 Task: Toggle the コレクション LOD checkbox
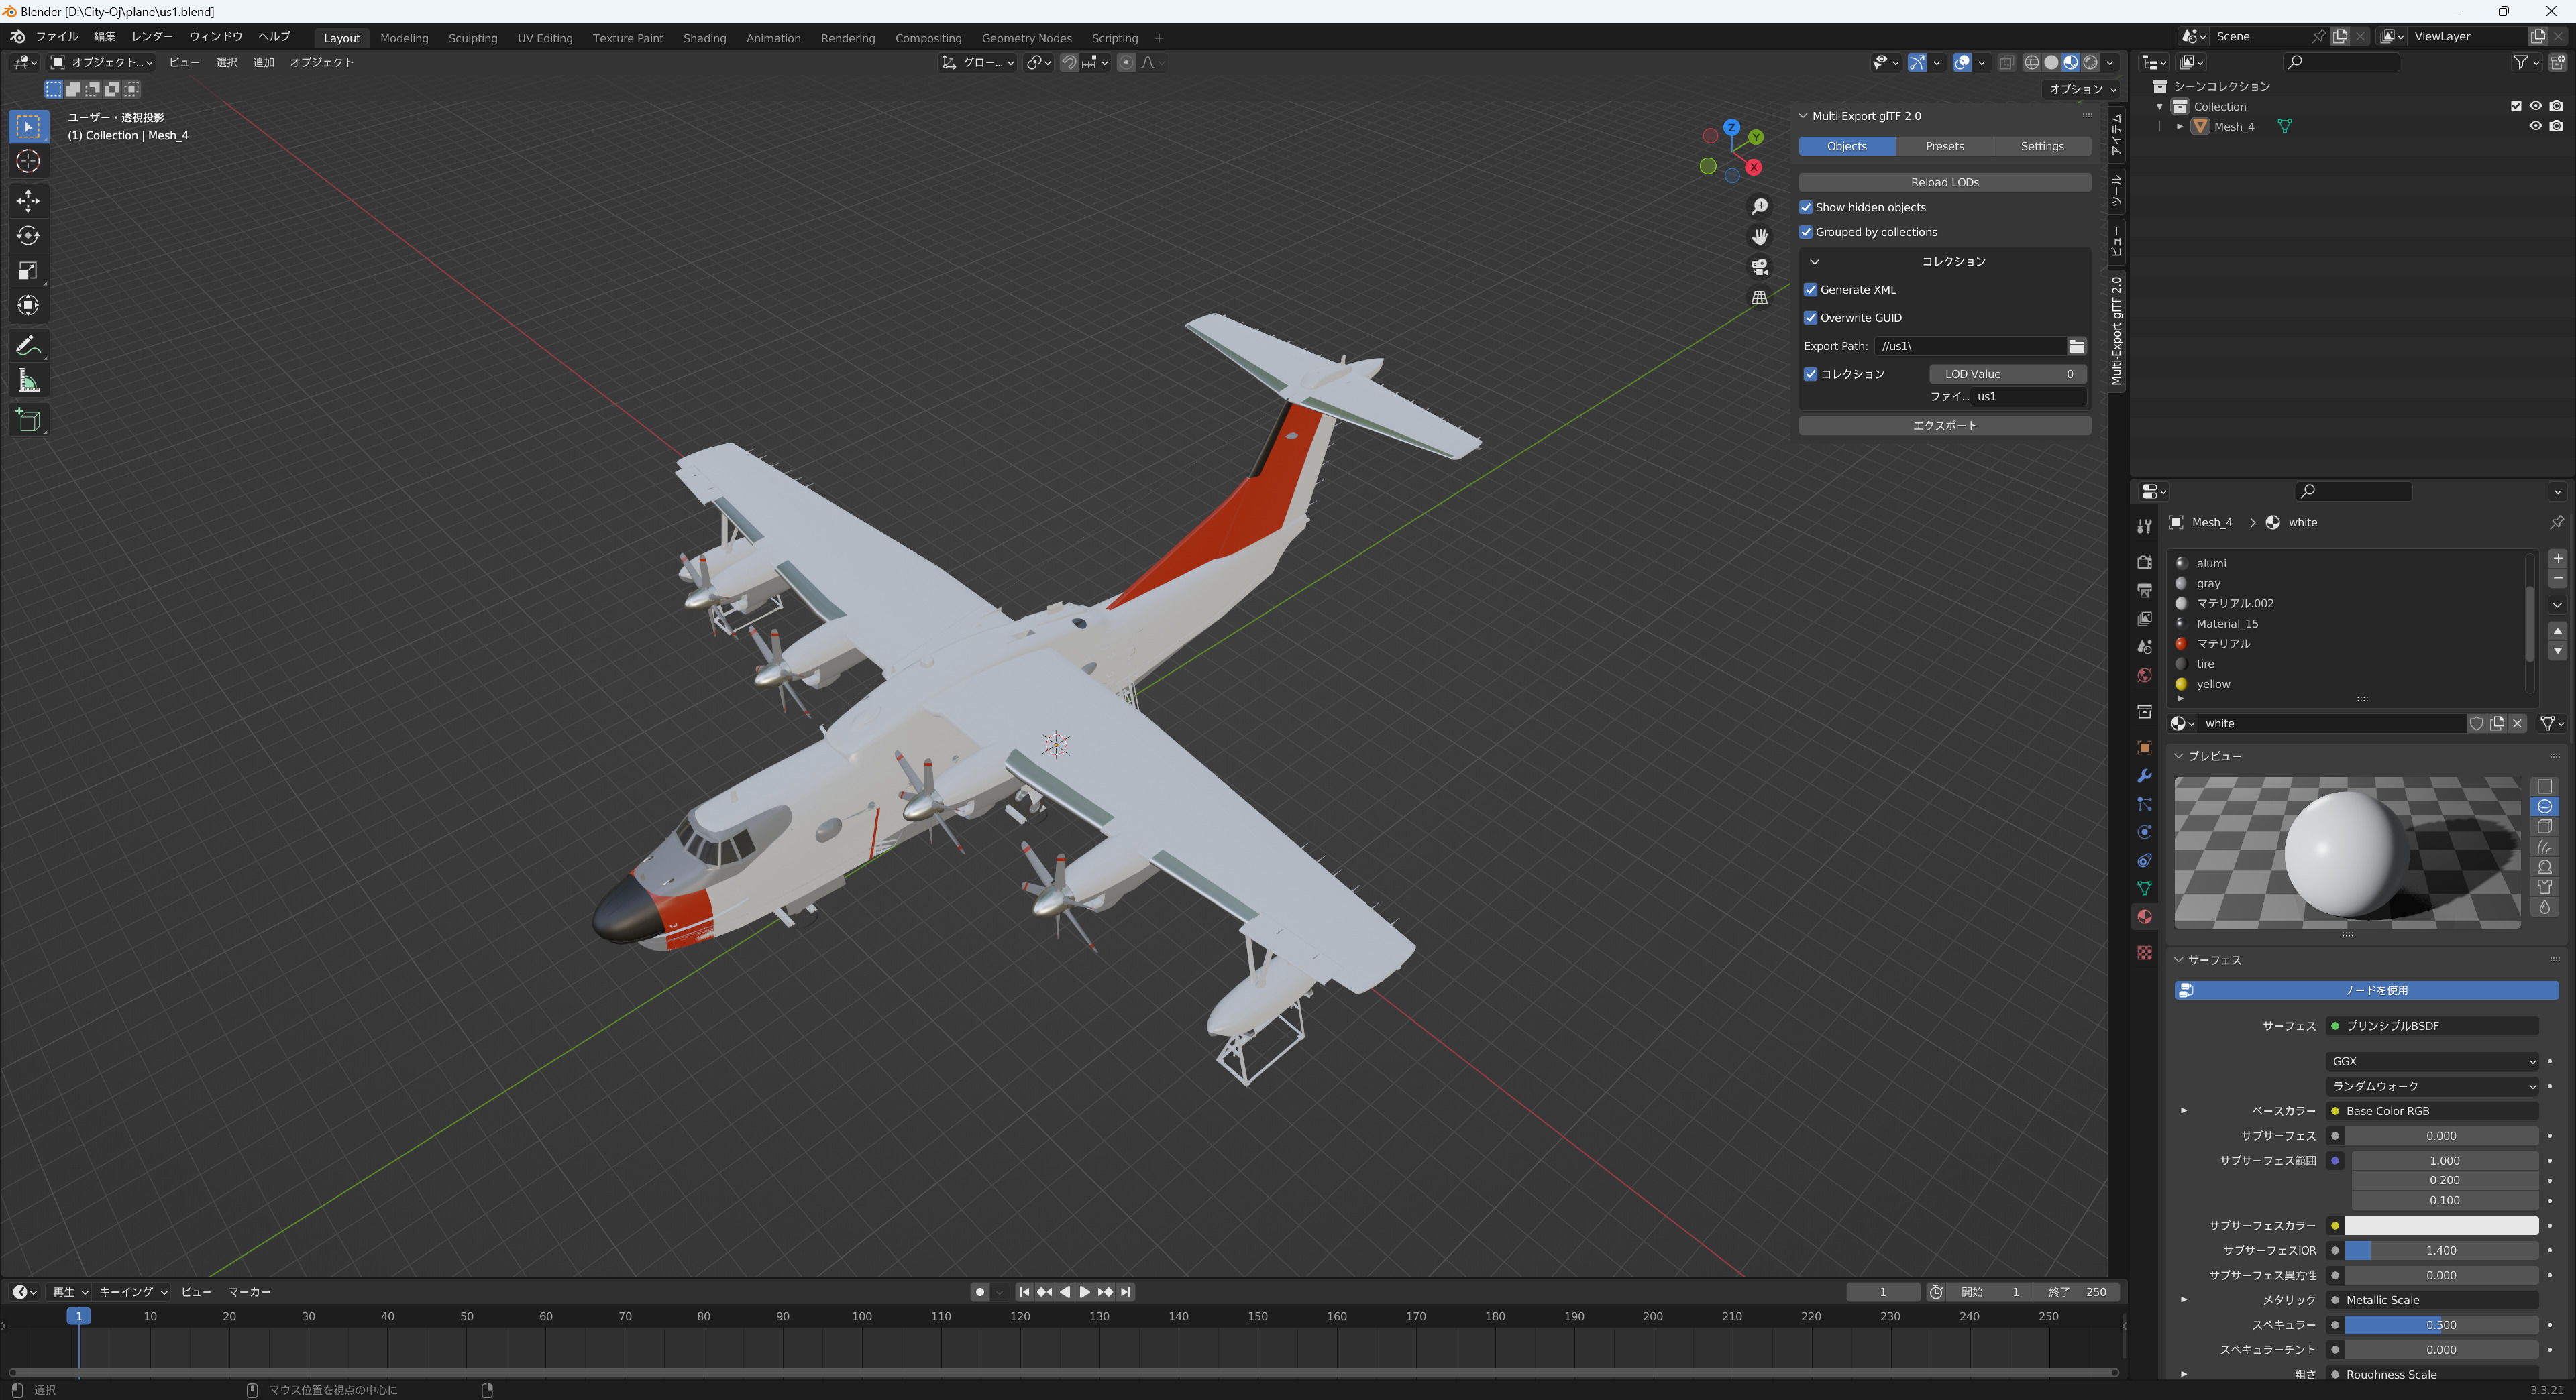pyautogui.click(x=1810, y=373)
